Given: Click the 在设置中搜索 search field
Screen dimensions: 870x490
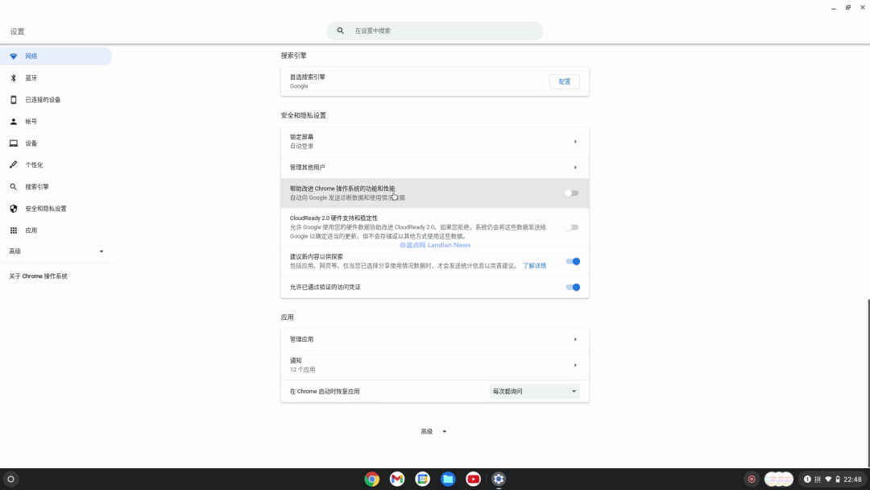Looking at the screenshot, I should (x=435, y=30).
